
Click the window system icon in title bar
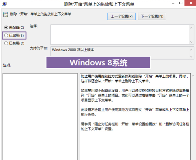5,4
